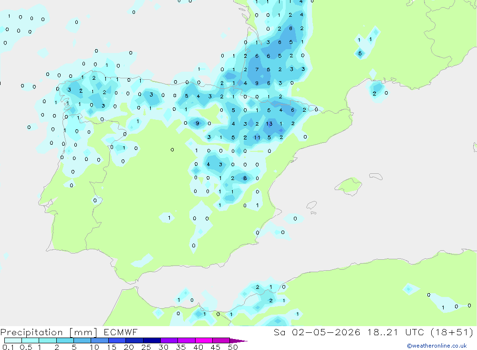477x350 pixels.
Task: Select the legend swatch between 25 and 30
Action: pyautogui.click(x=152, y=340)
